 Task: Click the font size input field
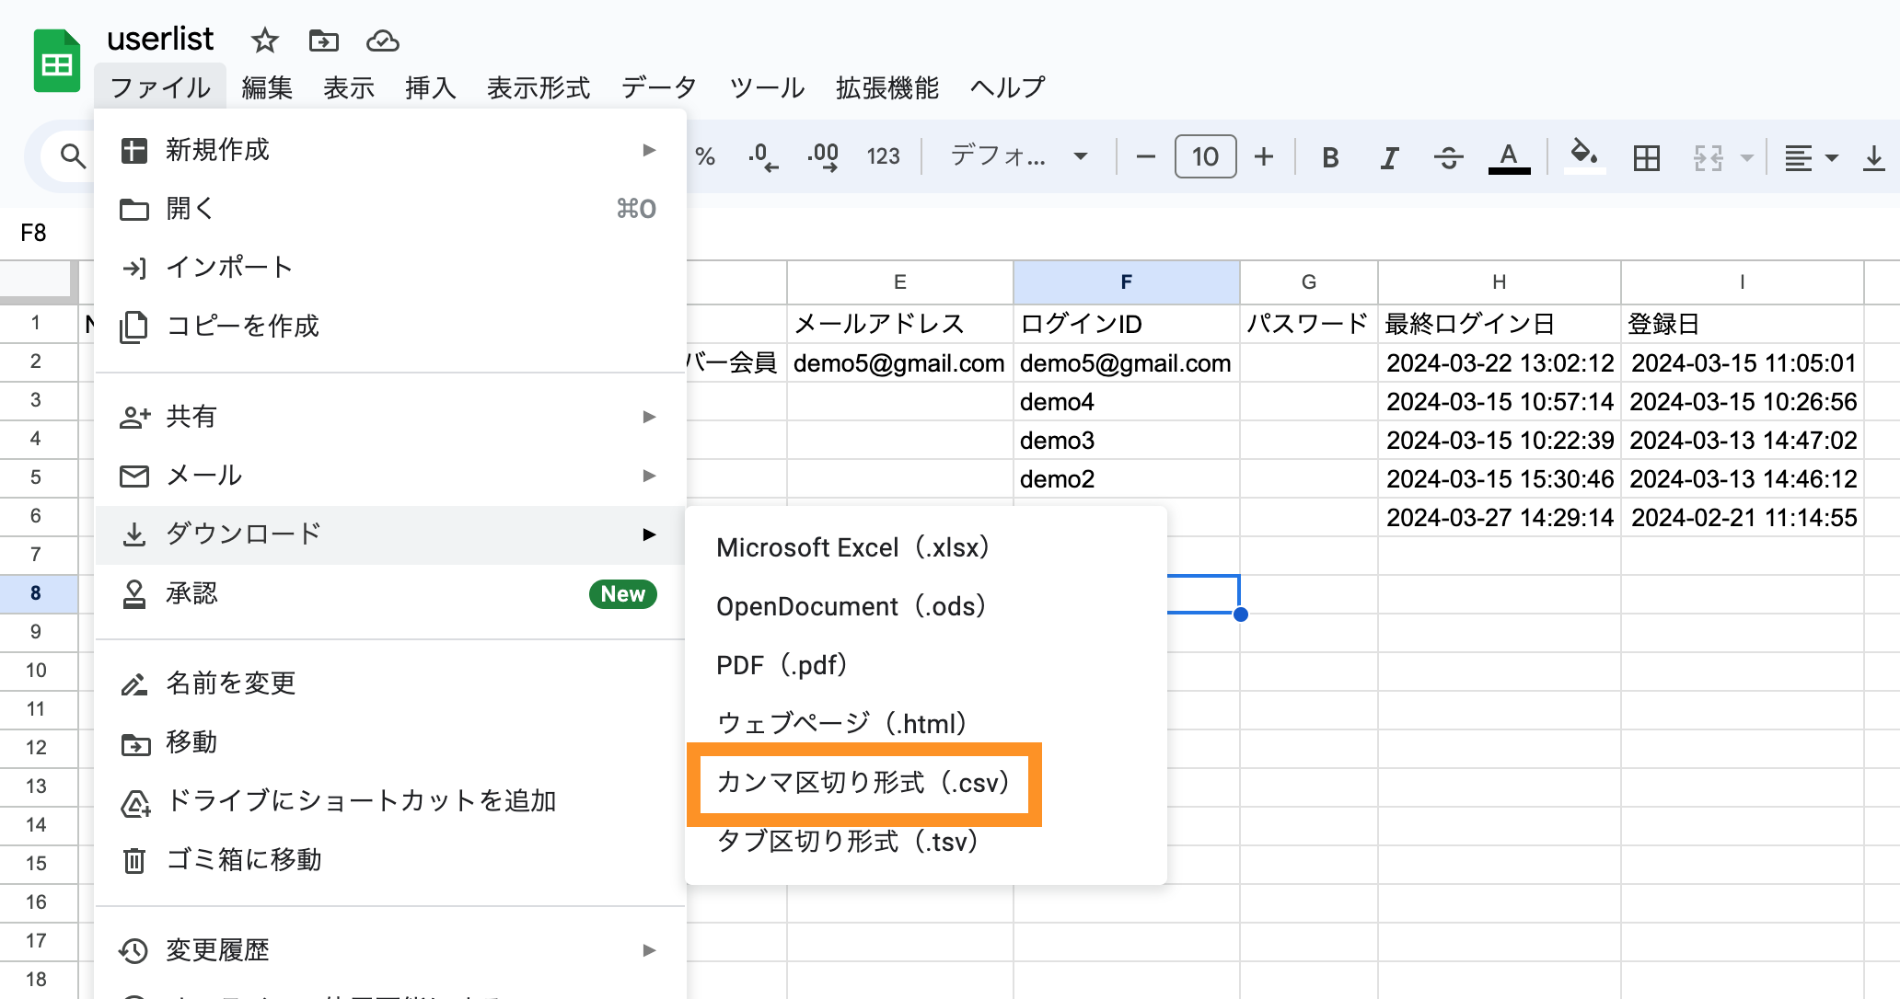(1204, 156)
